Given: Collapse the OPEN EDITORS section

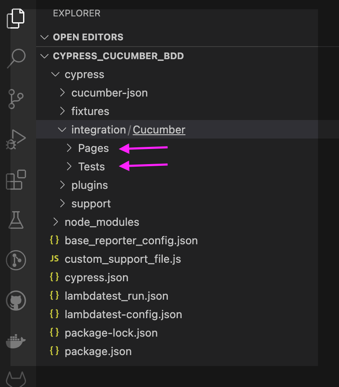Looking at the screenshot, I should pyautogui.click(x=44, y=37).
